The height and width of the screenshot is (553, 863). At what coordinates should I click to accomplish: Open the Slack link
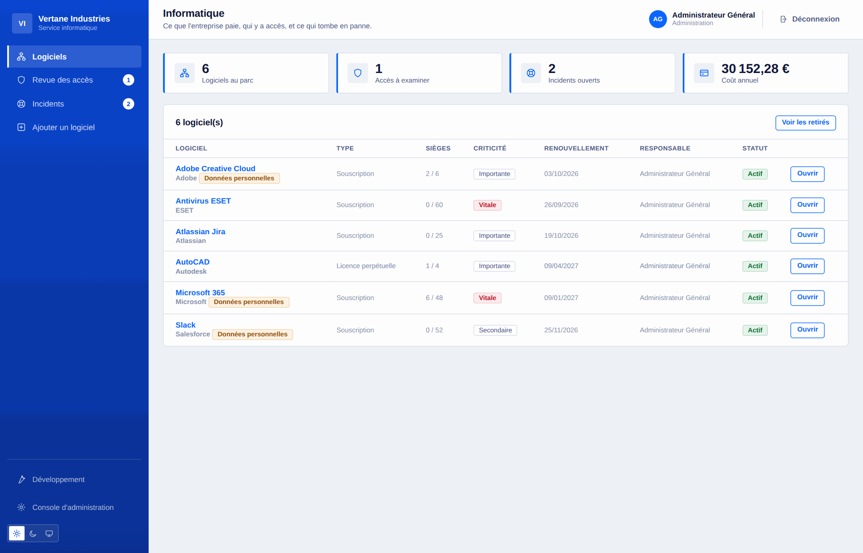click(x=185, y=325)
